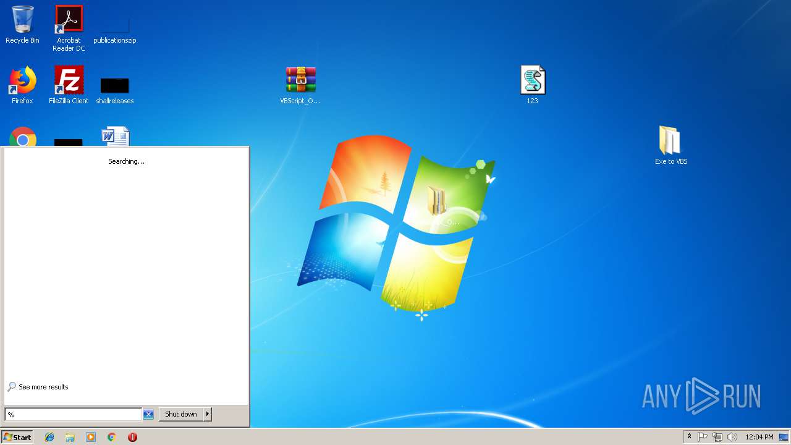Image resolution: width=791 pixels, height=445 pixels.
Task: Click the network tray icon
Action: tap(717, 437)
